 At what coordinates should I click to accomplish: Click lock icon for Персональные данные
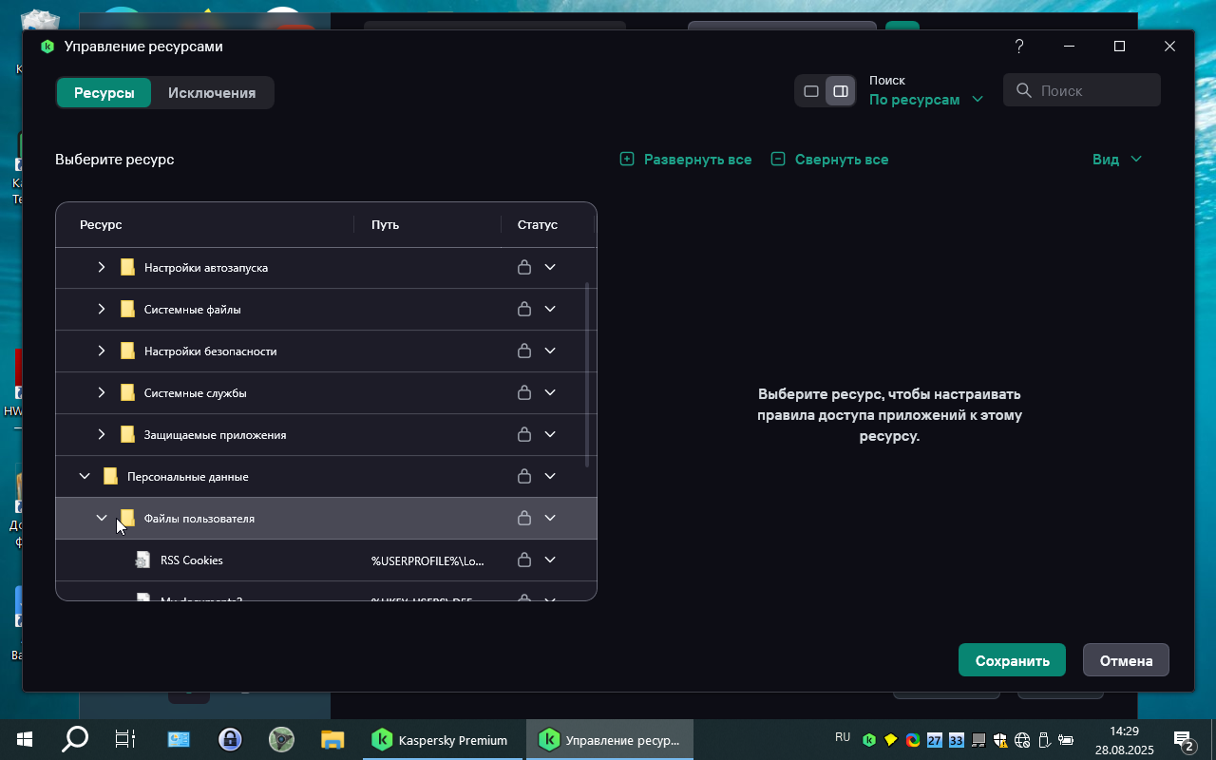pyautogui.click(x=523, y=477)
